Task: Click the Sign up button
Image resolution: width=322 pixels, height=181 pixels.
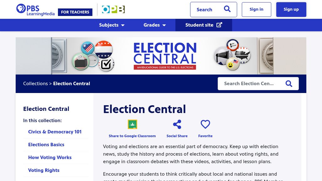Action: click(291, 9)
